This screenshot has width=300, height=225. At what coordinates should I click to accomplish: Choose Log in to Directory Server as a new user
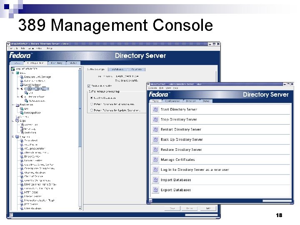pyautogui.click(x=195, y=170)
